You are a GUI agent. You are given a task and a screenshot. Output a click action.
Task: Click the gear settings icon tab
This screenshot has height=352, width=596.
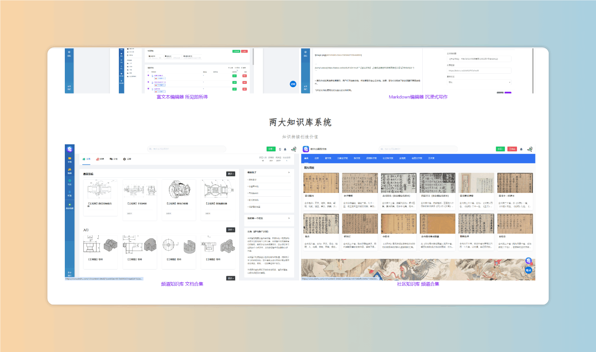(125, 159)
